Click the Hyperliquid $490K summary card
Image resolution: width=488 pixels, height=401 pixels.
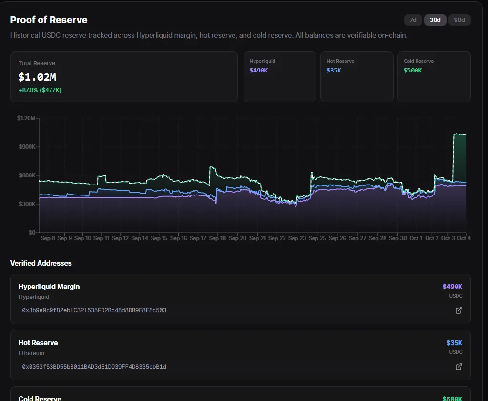coord(280,77)
